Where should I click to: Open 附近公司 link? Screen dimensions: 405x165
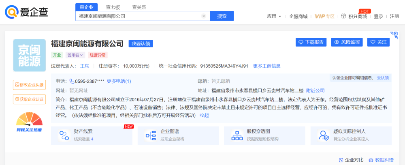tap(315, 91)
